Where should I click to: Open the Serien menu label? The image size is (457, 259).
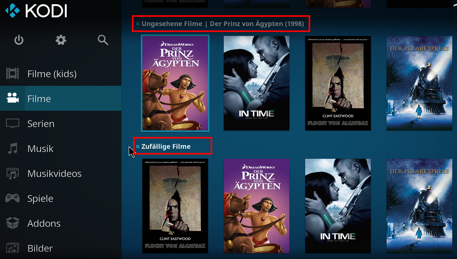point(41,124)
